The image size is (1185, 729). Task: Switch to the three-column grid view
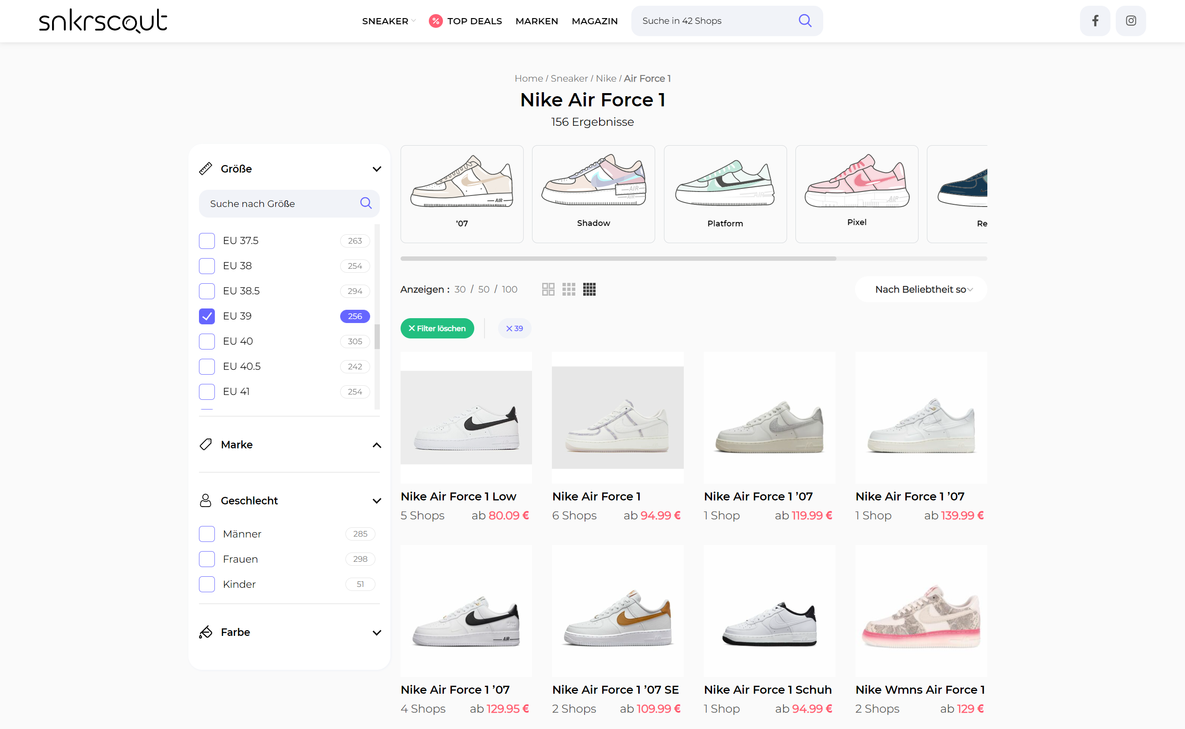[x=569, y=289]
